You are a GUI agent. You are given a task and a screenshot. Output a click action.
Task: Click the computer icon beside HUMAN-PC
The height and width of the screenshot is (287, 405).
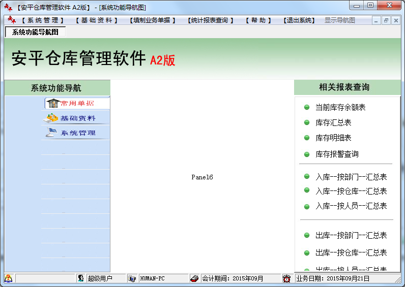point(132,278)
